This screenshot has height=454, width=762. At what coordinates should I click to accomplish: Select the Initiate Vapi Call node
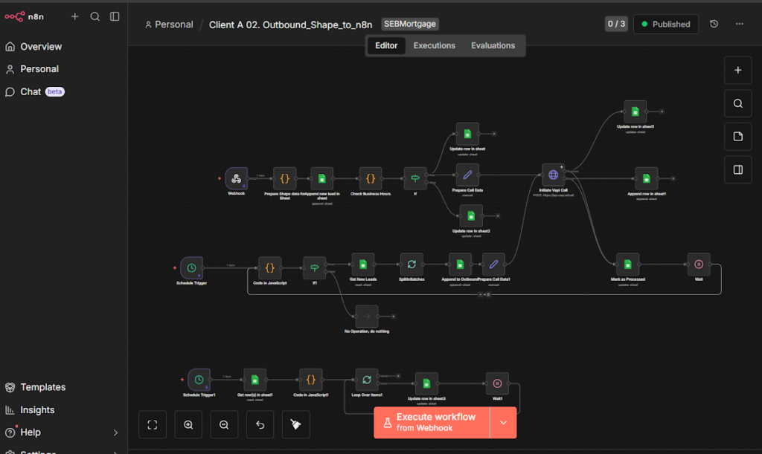pos(553,175)
